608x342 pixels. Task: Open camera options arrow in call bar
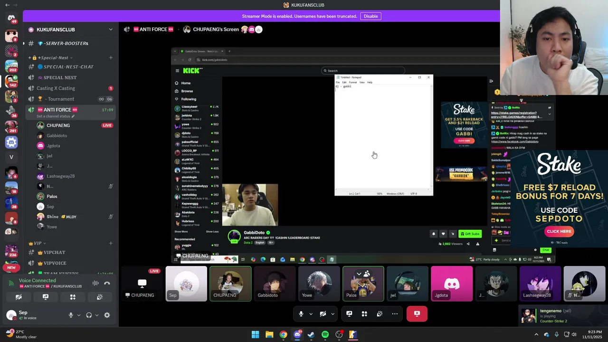[332, 313]
